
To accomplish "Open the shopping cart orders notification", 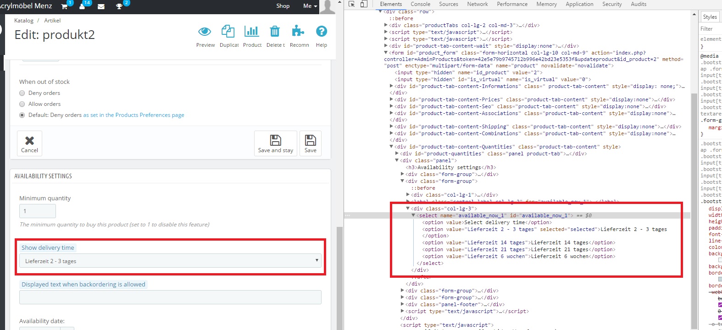I will point(64,6).
